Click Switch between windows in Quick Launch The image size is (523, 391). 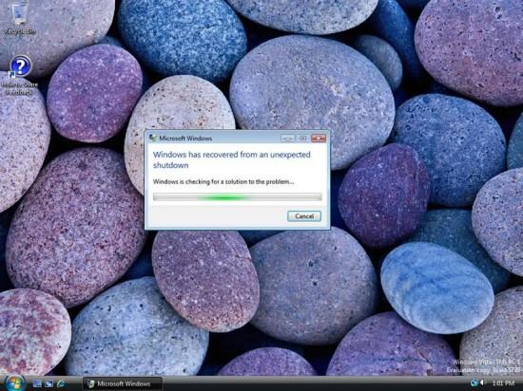(x=49, y=383)
